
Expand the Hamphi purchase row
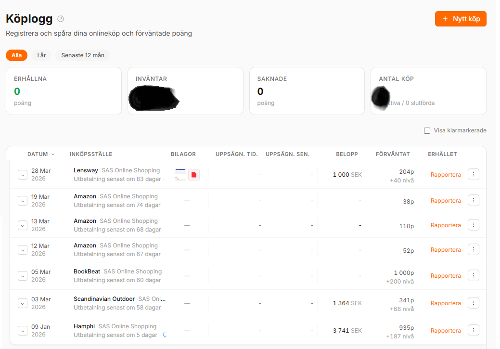23,331
